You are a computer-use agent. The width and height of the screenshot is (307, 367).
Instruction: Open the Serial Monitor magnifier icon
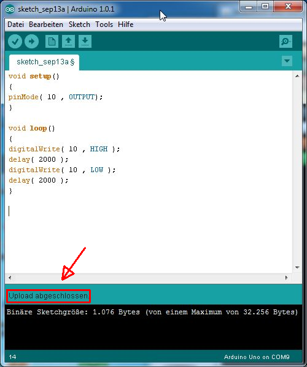click(286, 42)
